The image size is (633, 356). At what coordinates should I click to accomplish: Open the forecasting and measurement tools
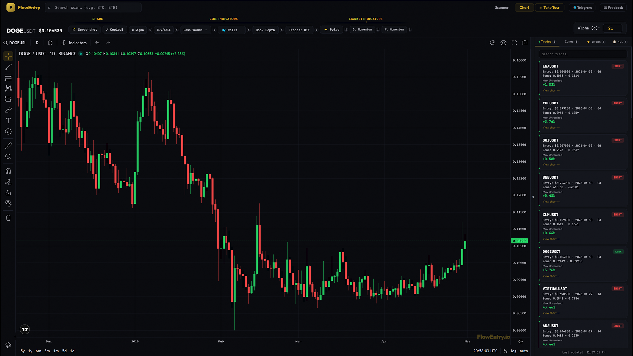point(8,99)
